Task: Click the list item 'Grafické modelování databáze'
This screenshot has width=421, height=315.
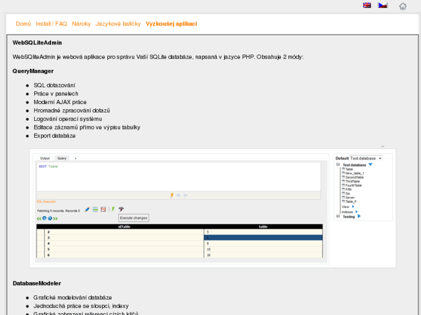Action: tap(72, 298)
